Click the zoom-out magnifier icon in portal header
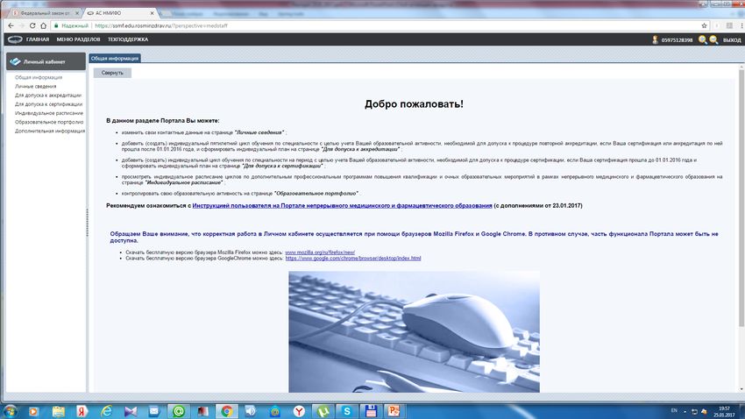This screenshot has width=745, height=419. tap(713, 40)
